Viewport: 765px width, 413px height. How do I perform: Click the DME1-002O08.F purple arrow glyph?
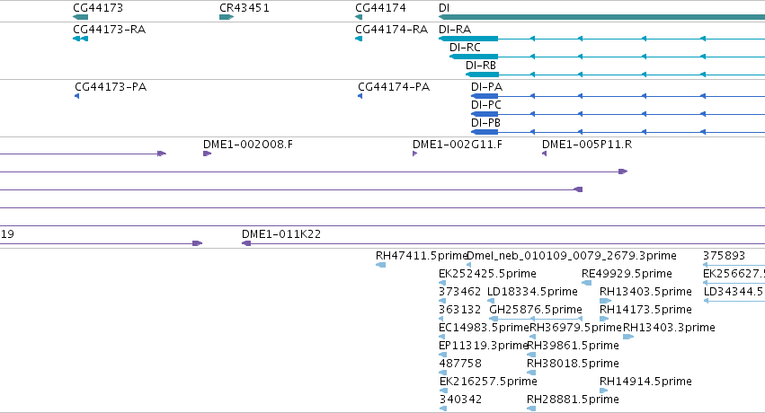(207, 154)
